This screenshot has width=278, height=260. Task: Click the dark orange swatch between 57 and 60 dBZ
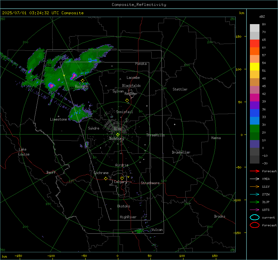click(255, 51)
